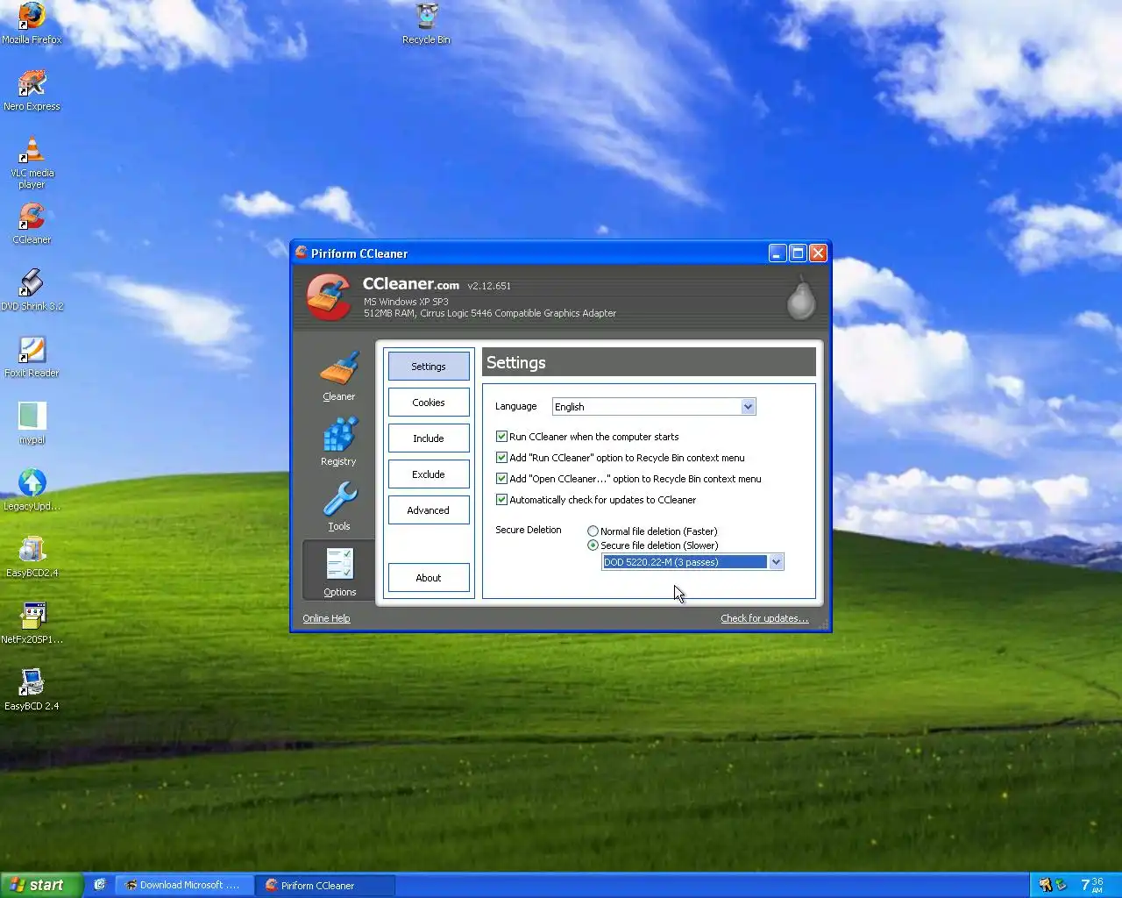Toggle Add "Run CCleaner" Recycle Bin option
Screen dimensions: 1122x898
coord(621,458)
